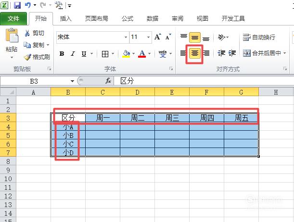Image resolution: width=294 pixels, height=222 pixels.
Task: Click the Cut (剪切) scissors command
Action: tap(34, 33)
